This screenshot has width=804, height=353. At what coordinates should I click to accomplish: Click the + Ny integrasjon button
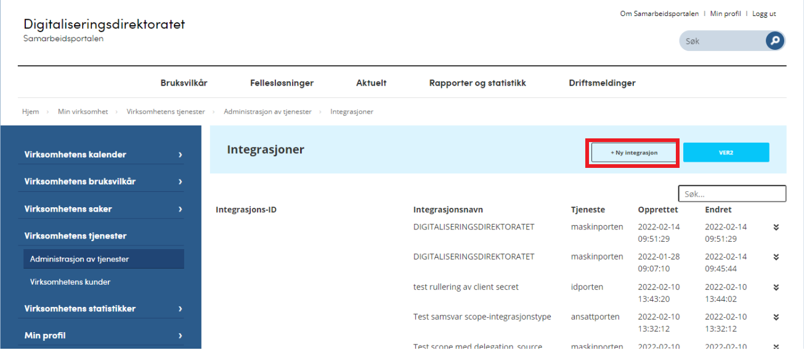633,153
